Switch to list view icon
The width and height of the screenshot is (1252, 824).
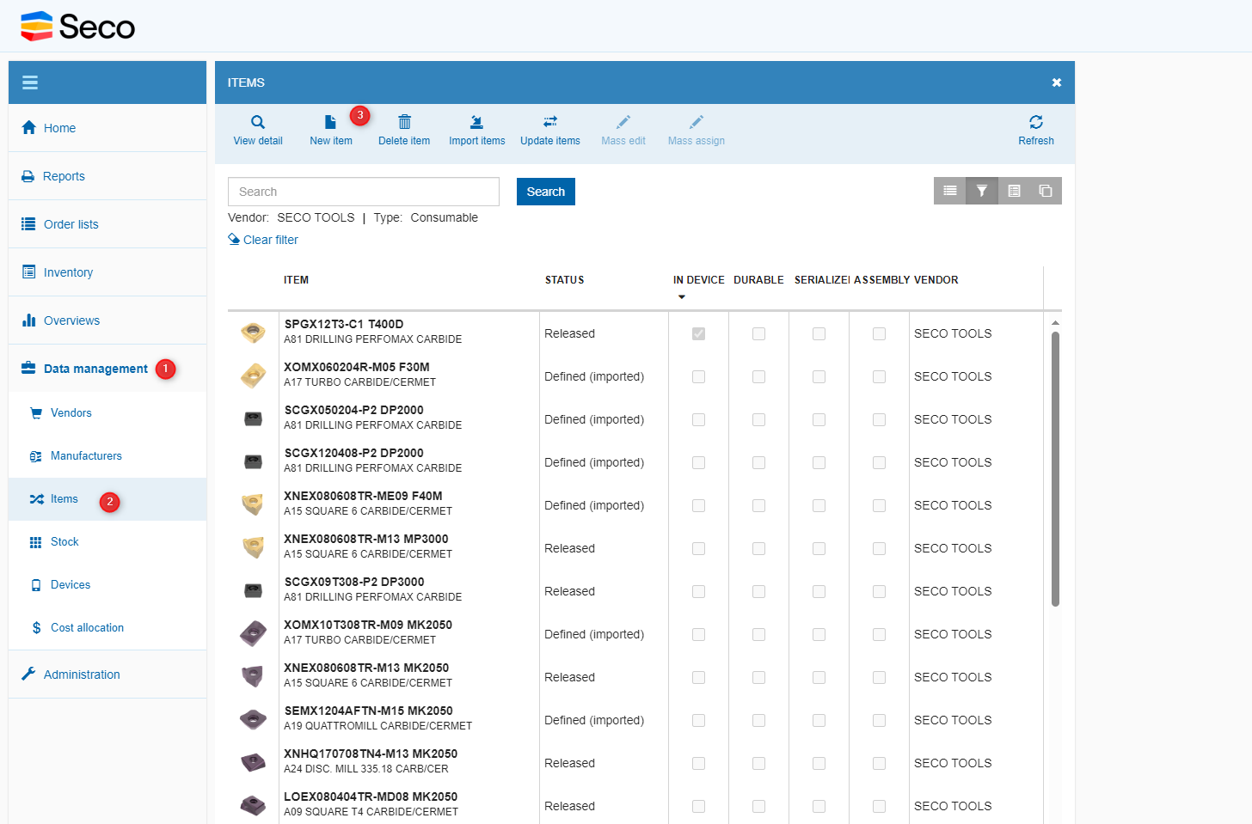click(x=950, y=191)
